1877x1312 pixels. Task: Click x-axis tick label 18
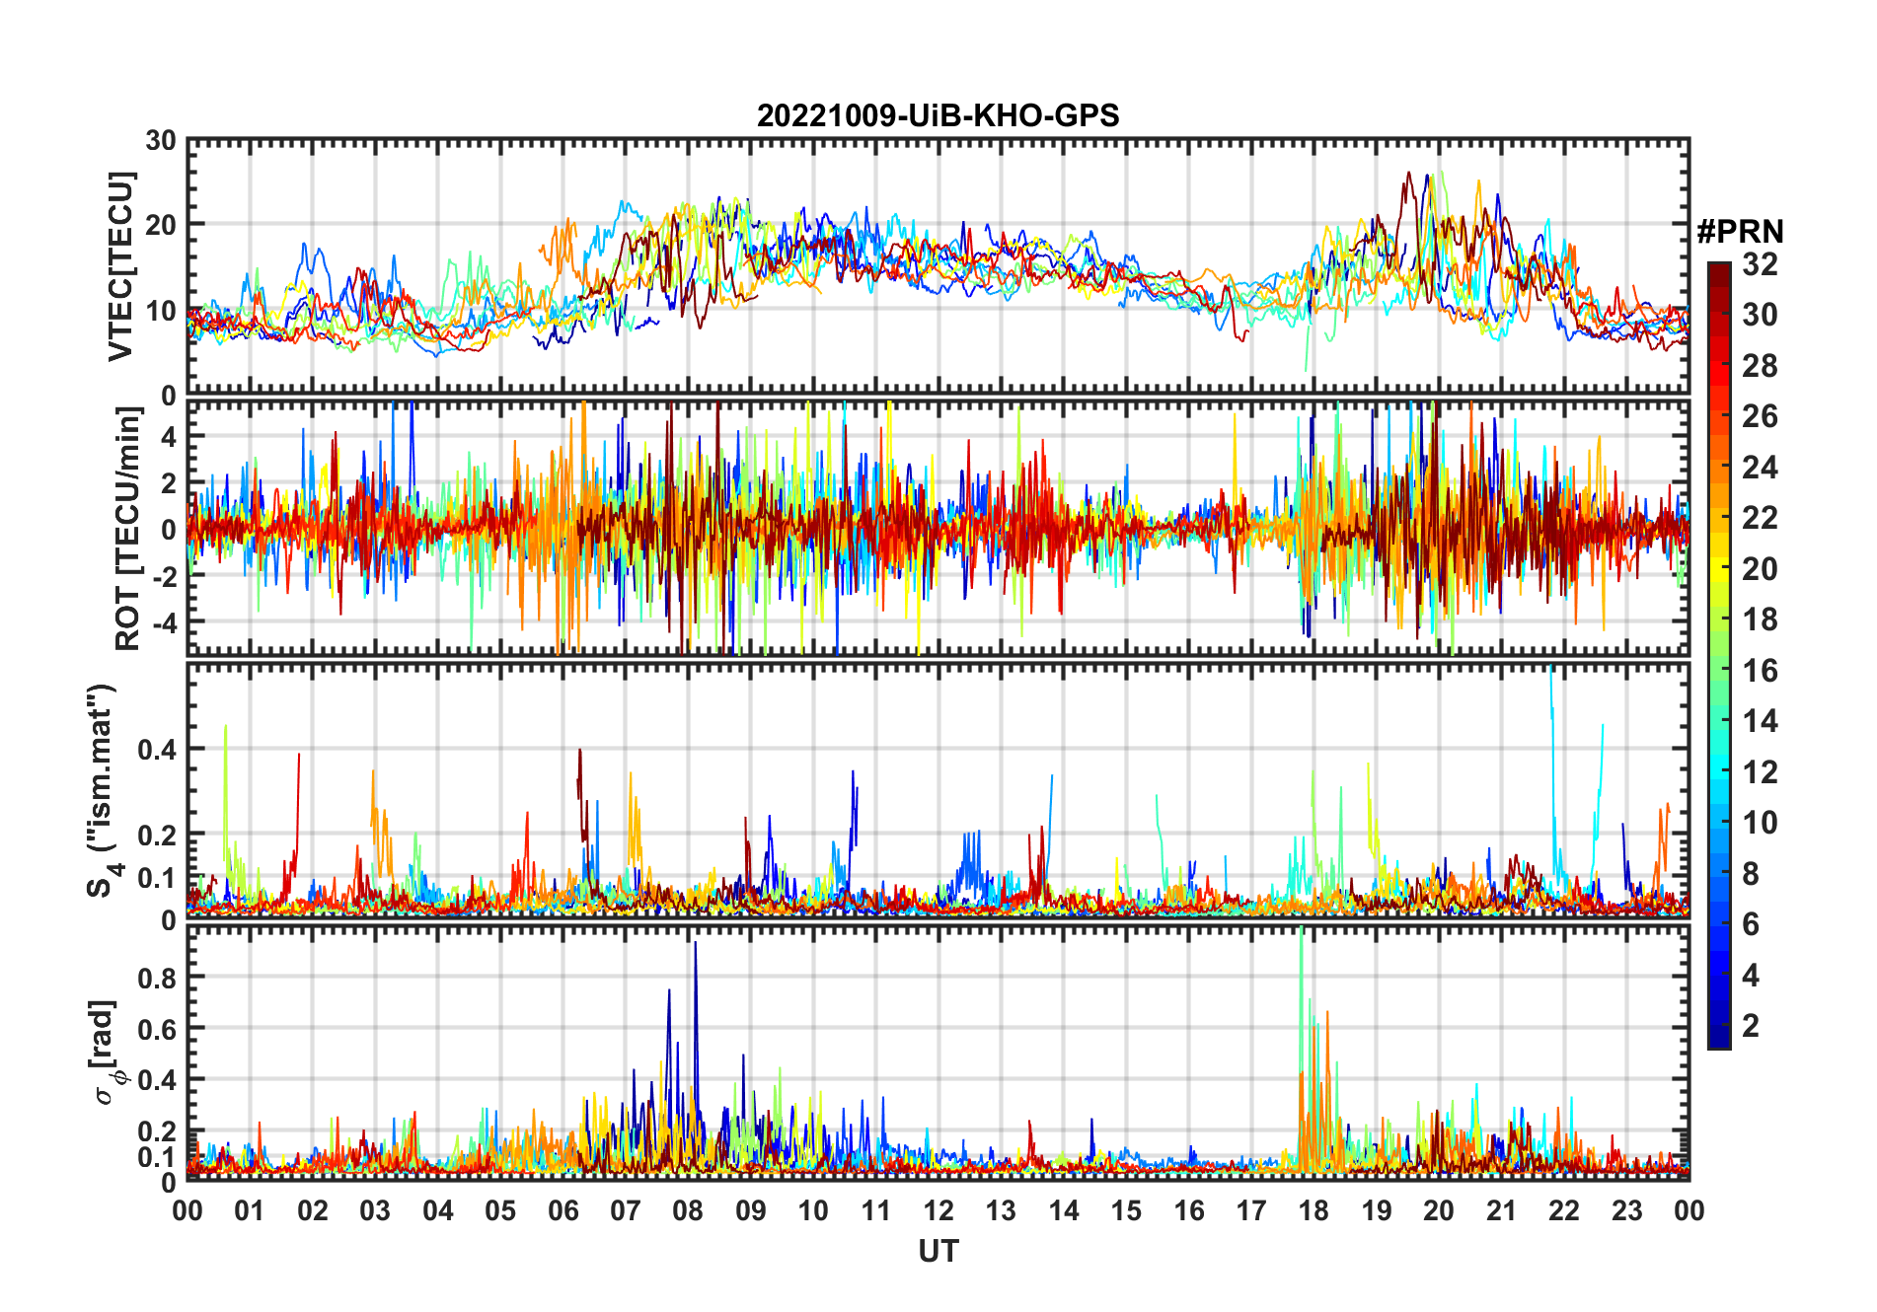1314,1211
